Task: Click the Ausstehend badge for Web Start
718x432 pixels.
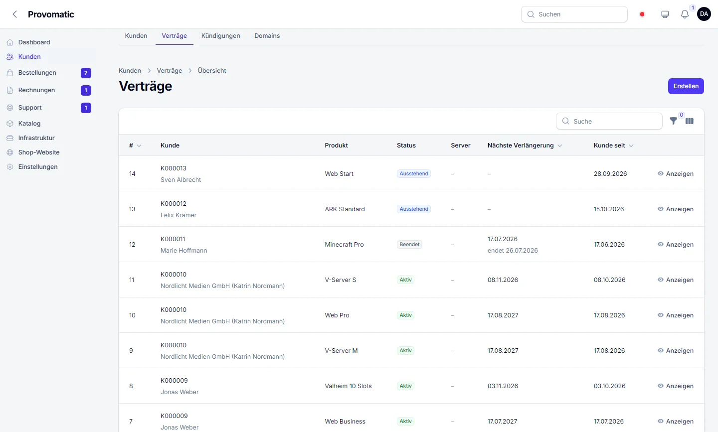Action: [414, 174]
